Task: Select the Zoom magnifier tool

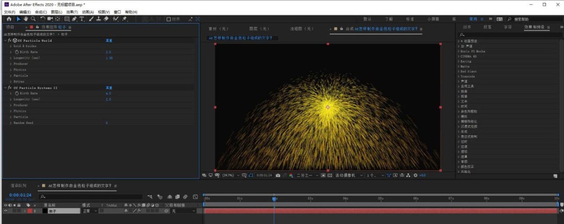Action: coord(33,19)
